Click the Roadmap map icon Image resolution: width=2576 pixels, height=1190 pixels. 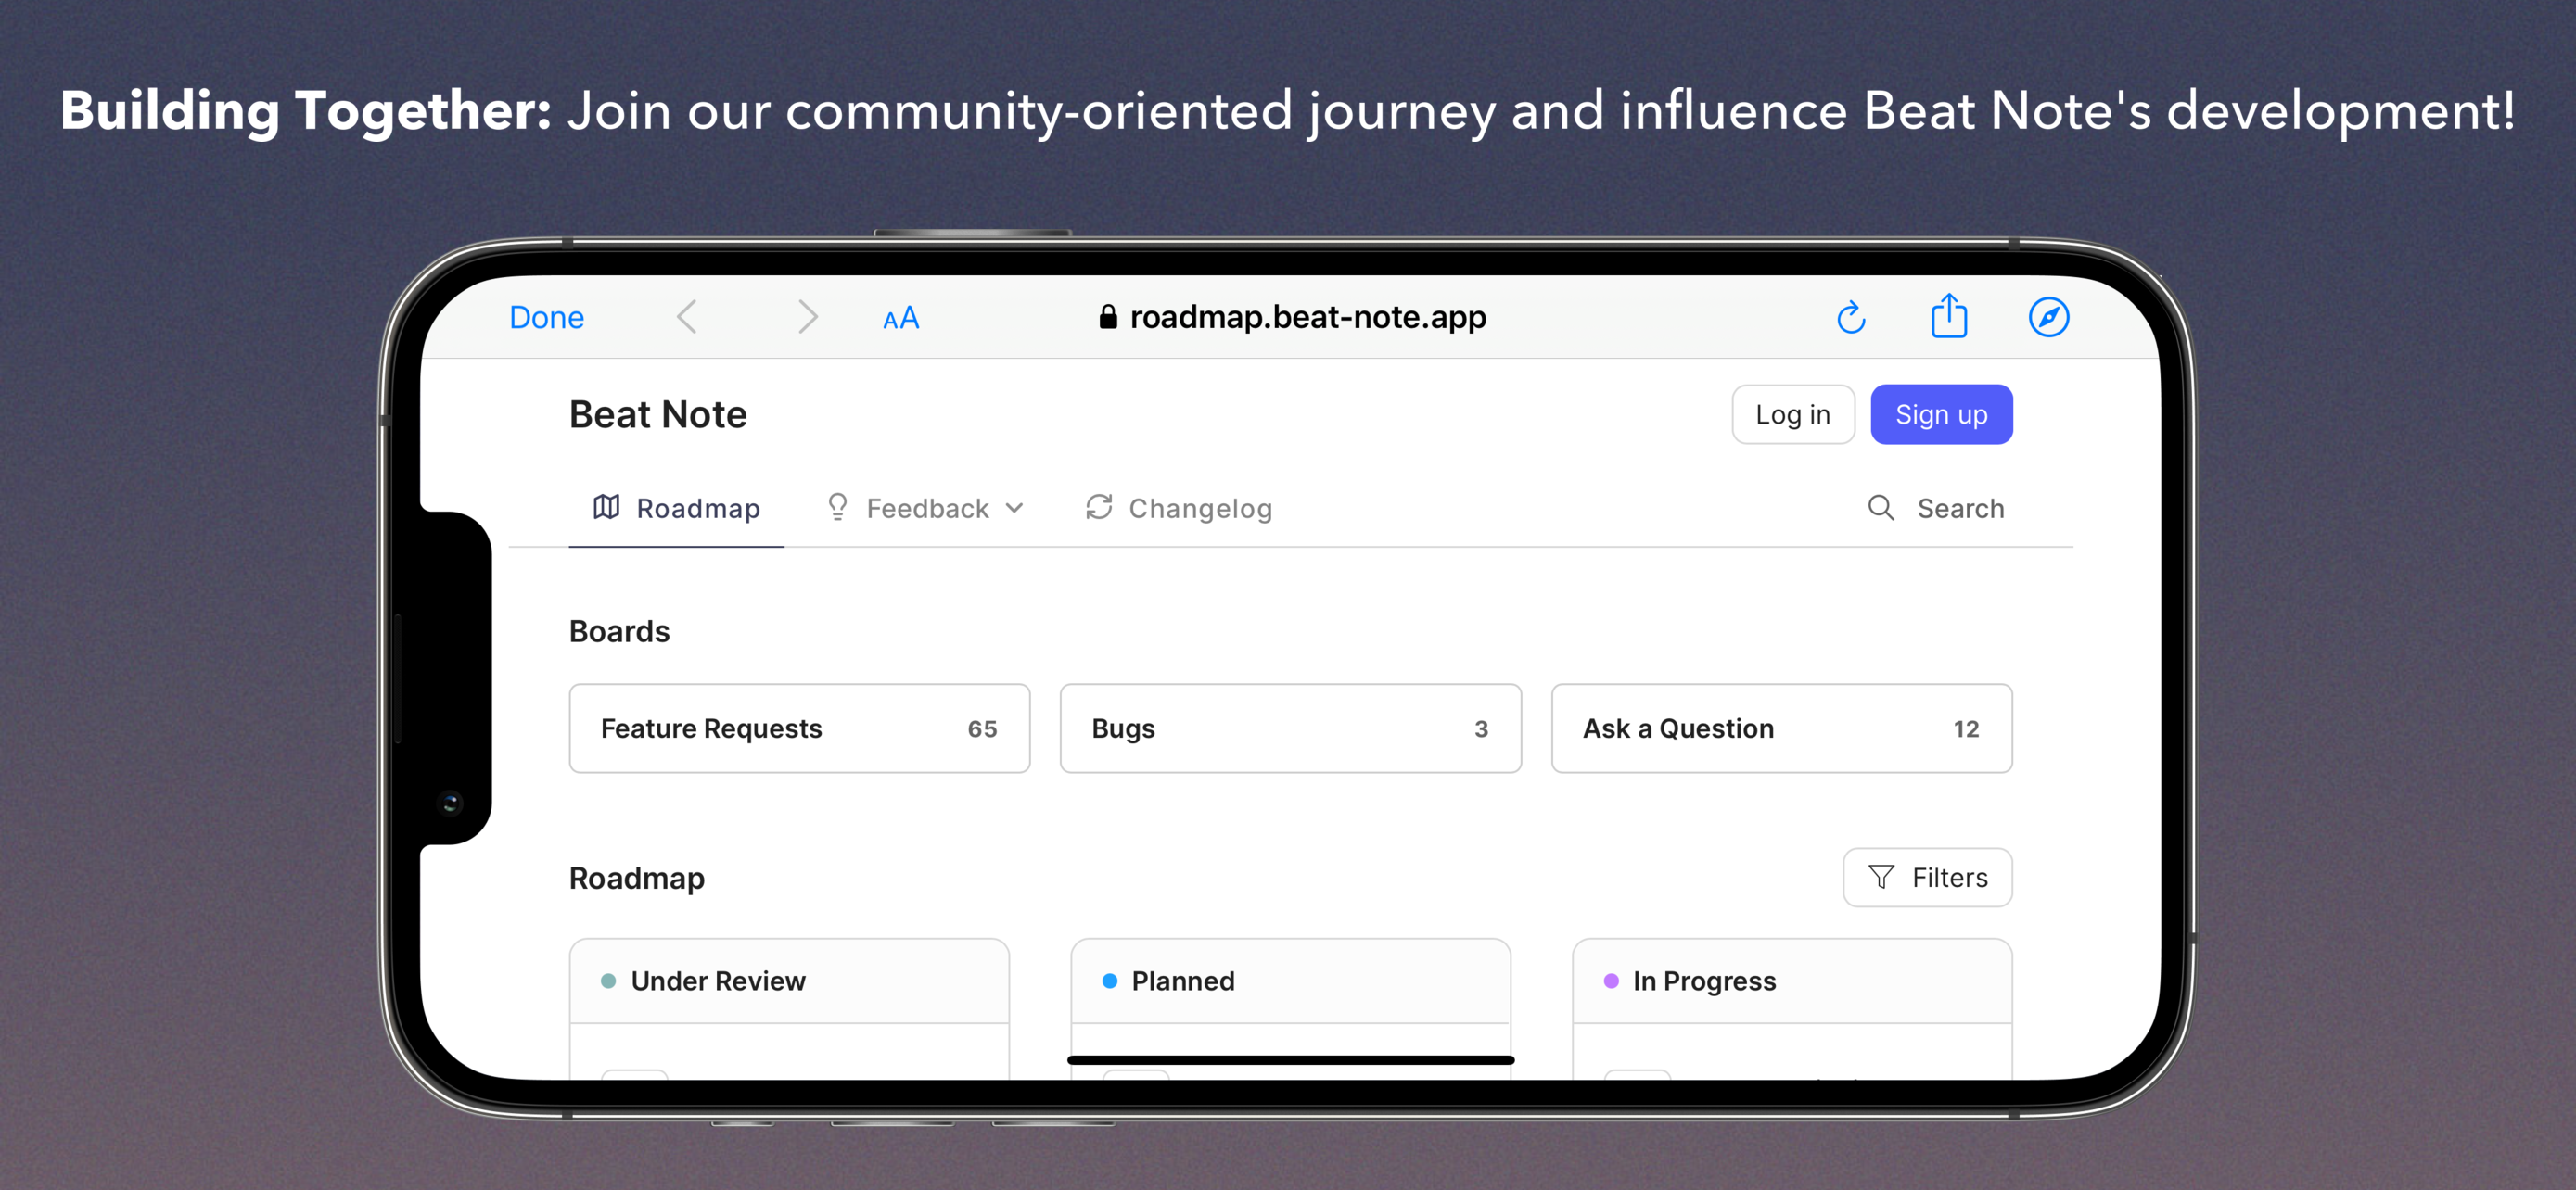click(606, 508)
